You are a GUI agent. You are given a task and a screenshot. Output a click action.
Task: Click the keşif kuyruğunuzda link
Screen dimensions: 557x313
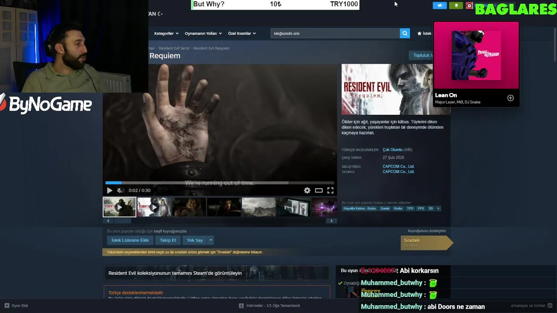point(170,231)
